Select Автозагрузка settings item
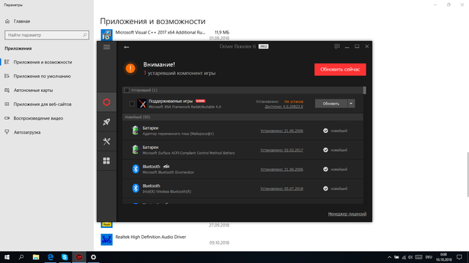Screen dimensions: 469x263 47,132
